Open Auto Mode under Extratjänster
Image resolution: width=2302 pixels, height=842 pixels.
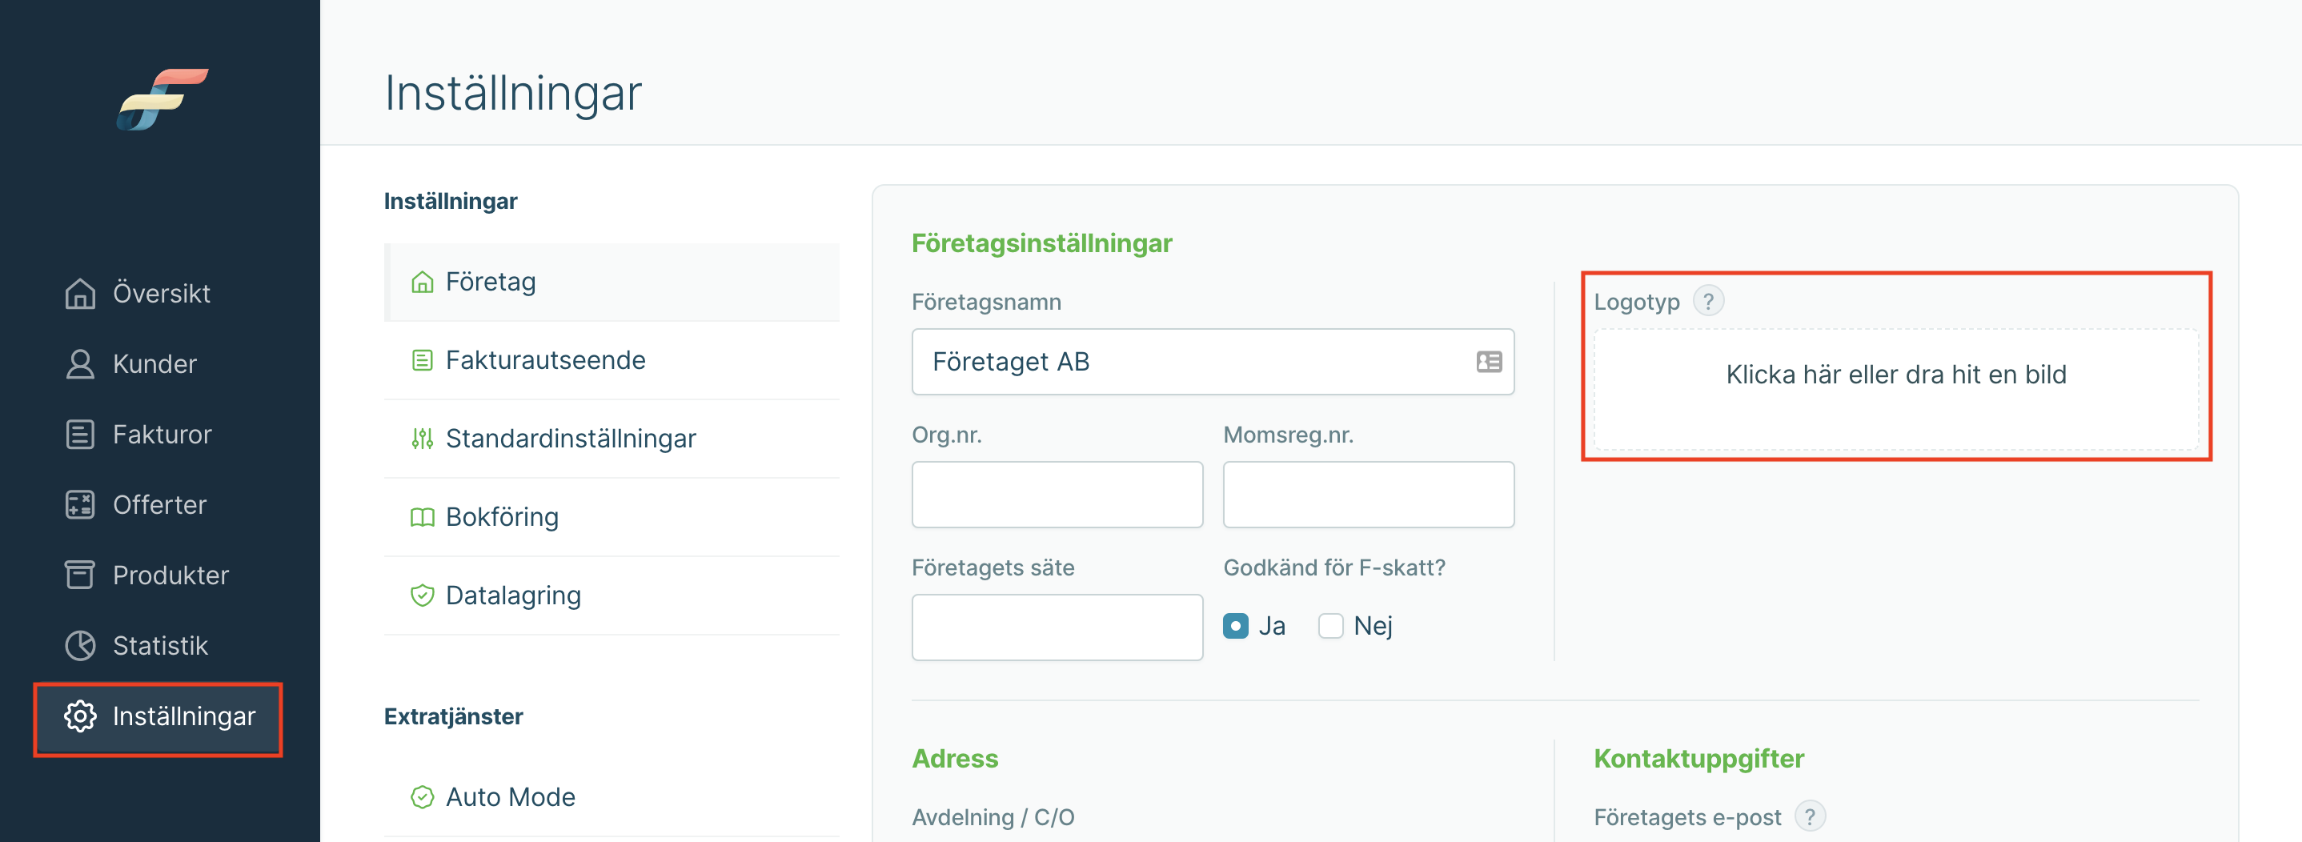coord(612,796)
